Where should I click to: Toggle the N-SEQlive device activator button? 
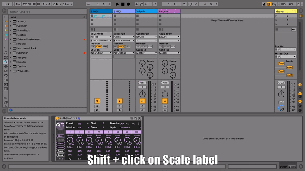pos(58,119)
